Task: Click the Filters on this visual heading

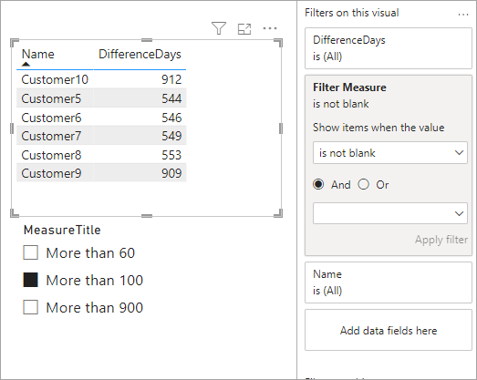Action: [x=352, y=13]
